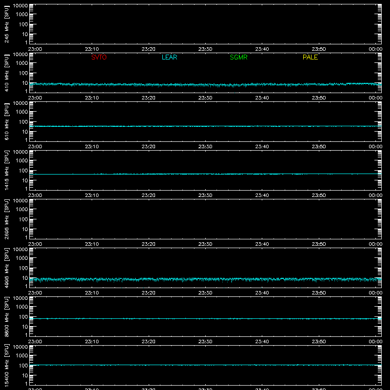Click 23:30 label under the 8800 MHz panel
Screen dimensions: 390x390
pyautogui.click(x=205, y=342)
